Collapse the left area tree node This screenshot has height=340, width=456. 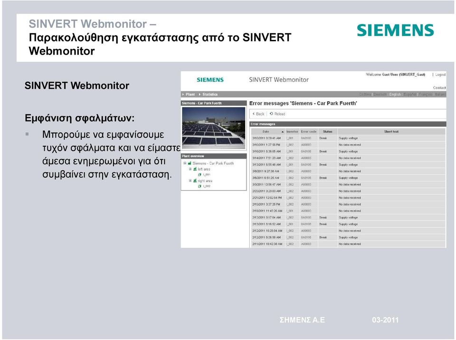pyautogui.click(x=190, y=169)
